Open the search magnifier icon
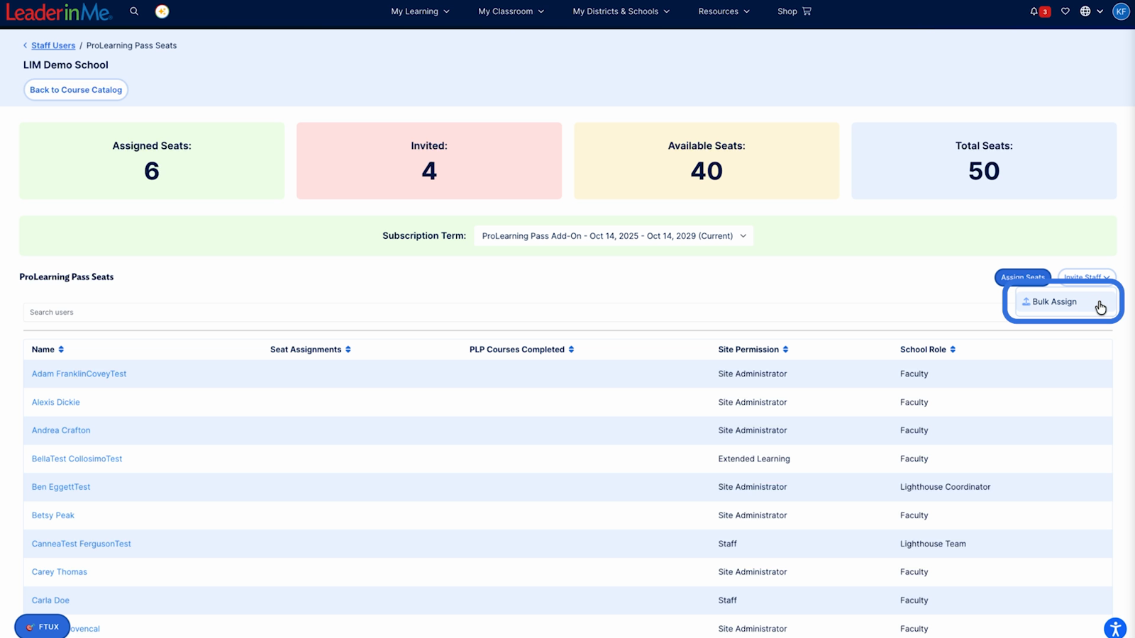The image size is (1135, 638). (134, 11)
